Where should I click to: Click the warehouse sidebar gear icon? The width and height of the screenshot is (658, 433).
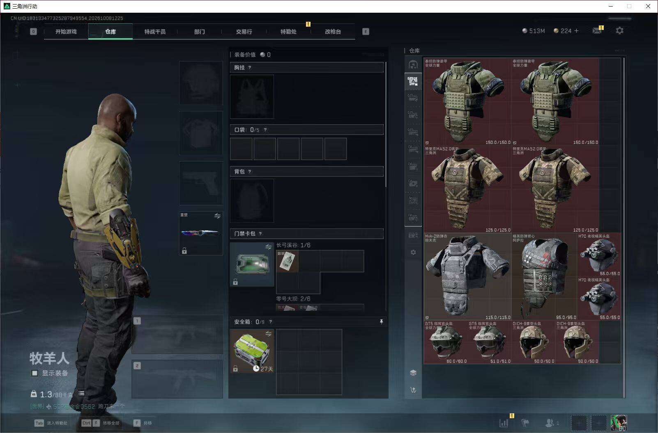(413, 252)
